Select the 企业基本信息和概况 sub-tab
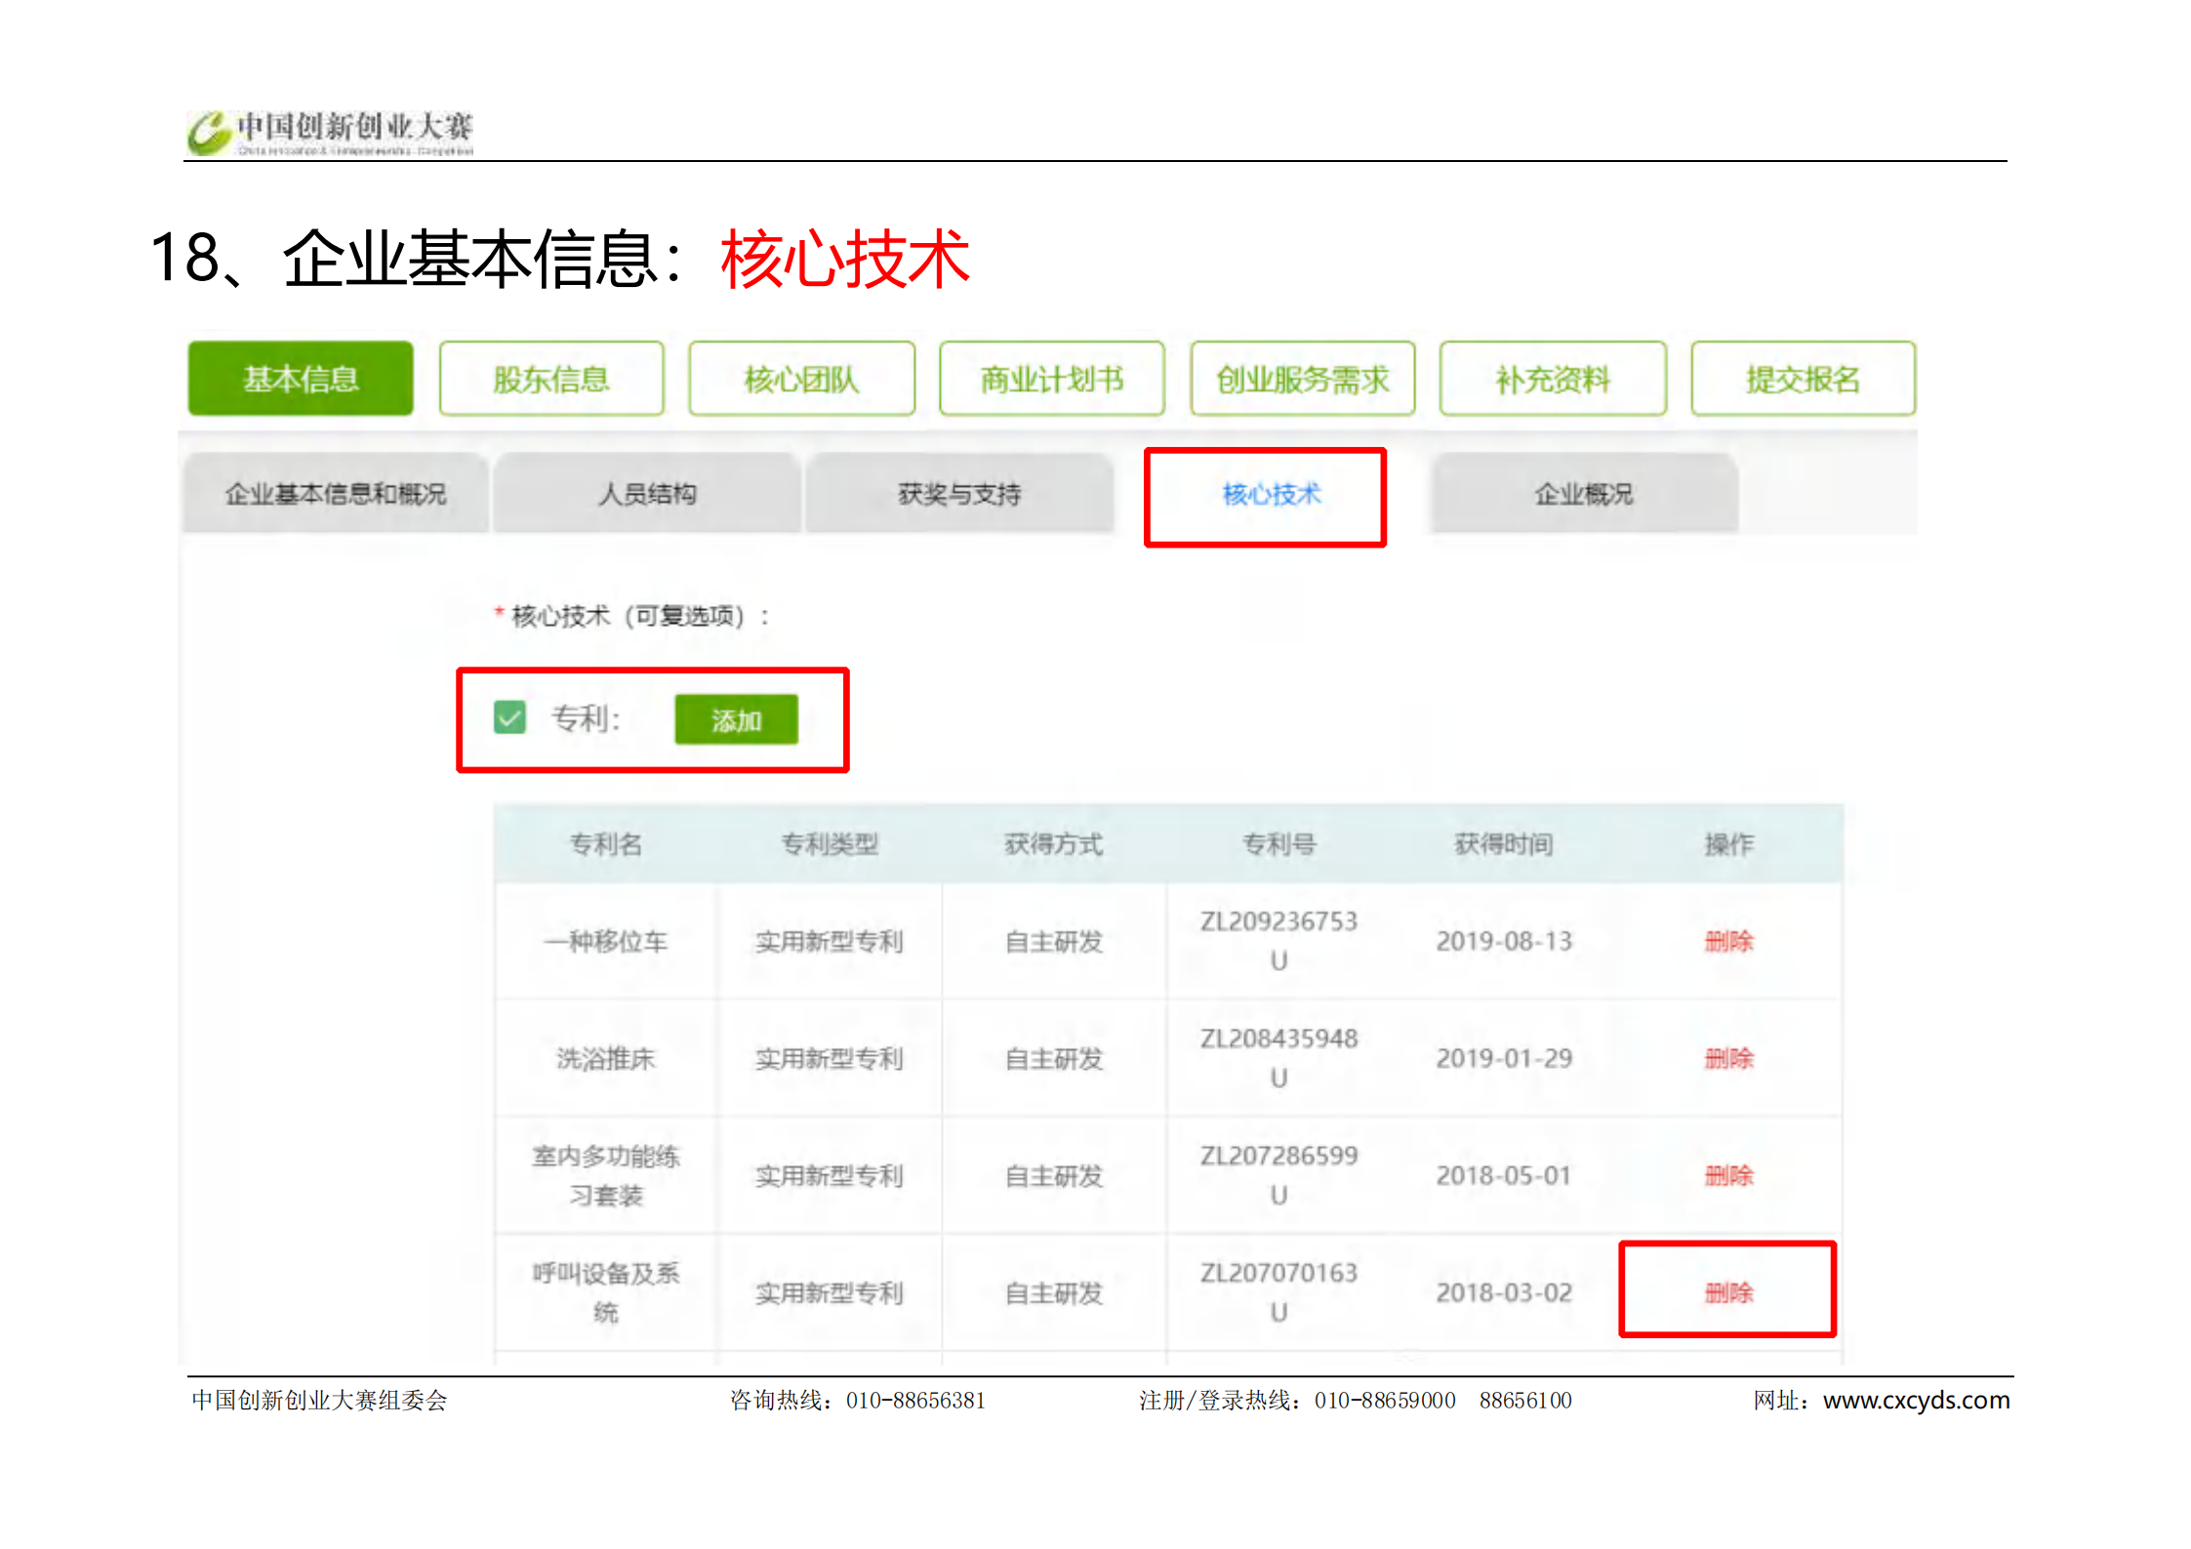The image size is (2191, 1549). 335,494
